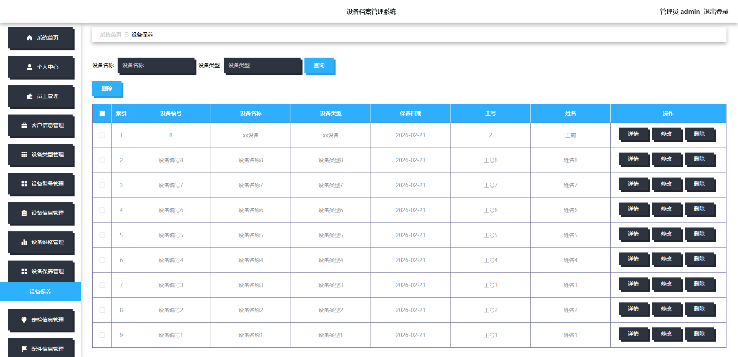738x357 pixels.
Task: Expand the 设备型号管理 sidebar menu
Action: (41, 184)
